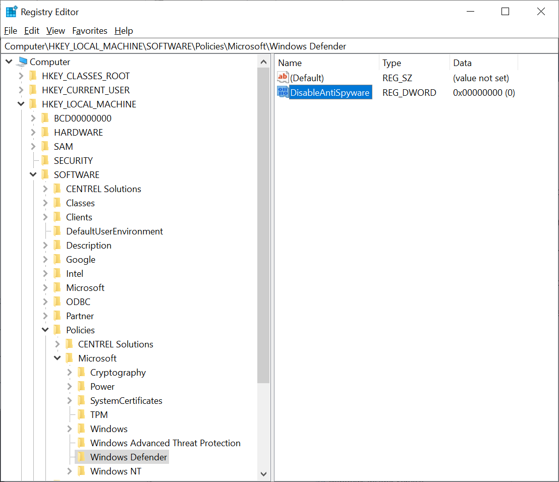The width and height of the screenshot is (559, 482).
Task: Click the DefaultUserEnvironment folder icon
Action: point(58,231)
